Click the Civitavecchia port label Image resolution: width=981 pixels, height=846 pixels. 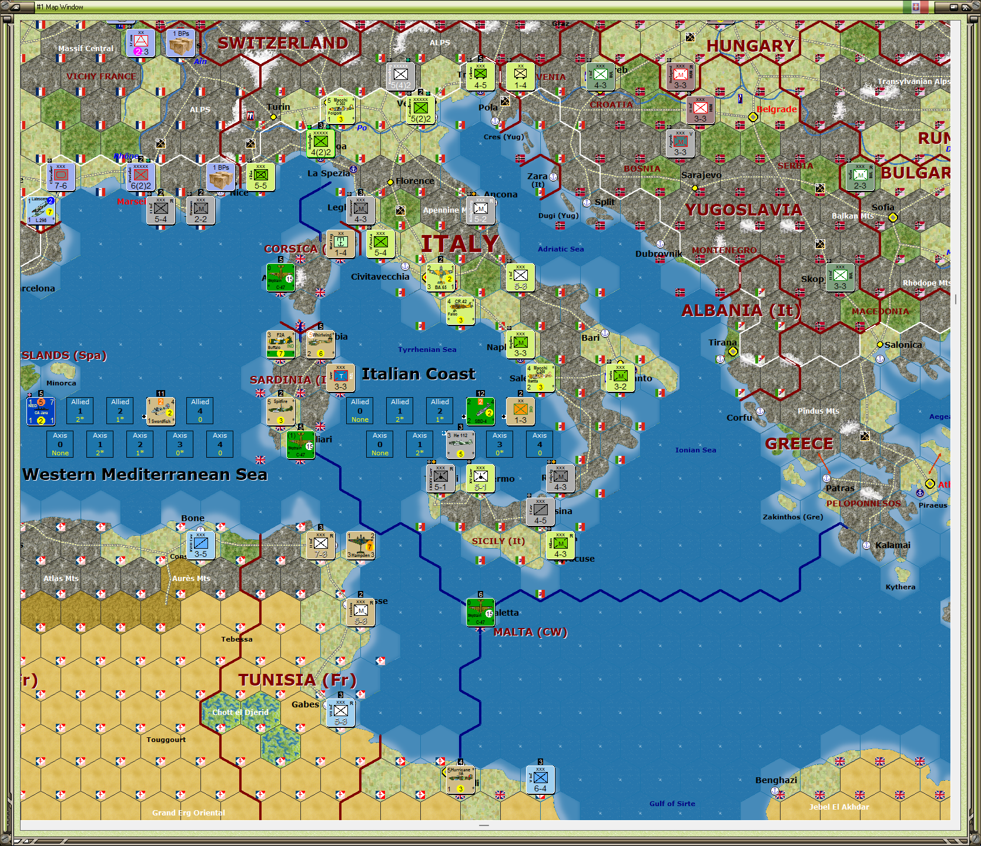[x=380, y=277]
